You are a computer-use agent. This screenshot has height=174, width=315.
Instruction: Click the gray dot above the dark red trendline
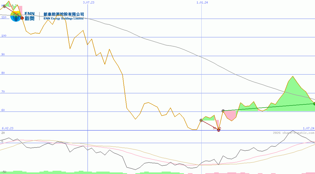click(201, 120)
